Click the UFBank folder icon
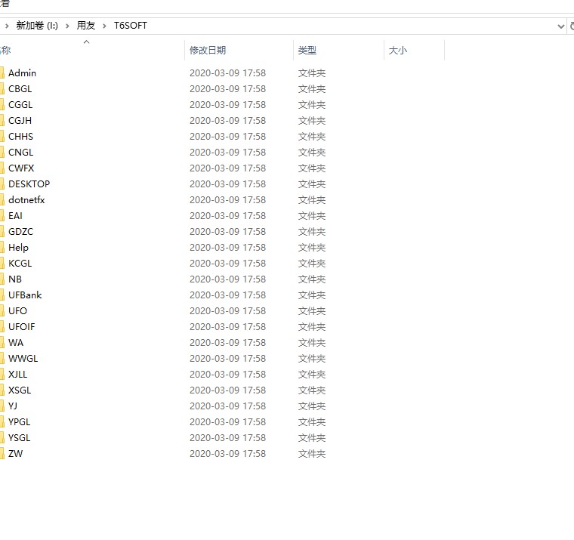This screenshot has width=574, height=540. pyautogui.click(x=2, y=295)
